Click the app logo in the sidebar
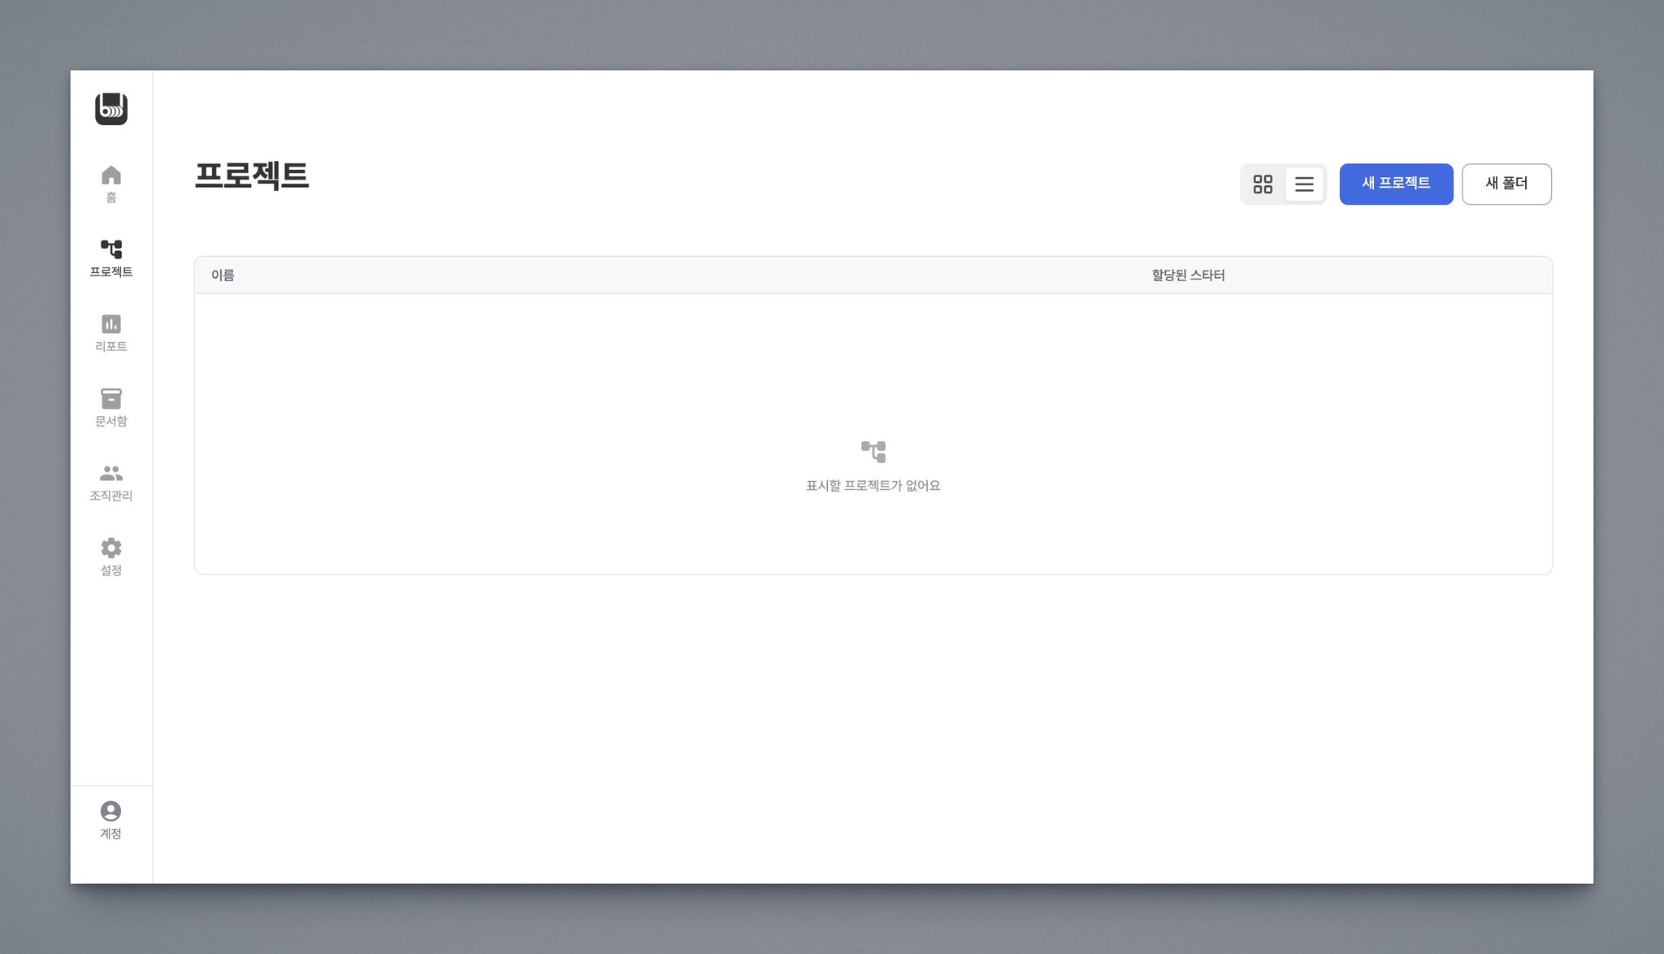This screenshot has width=1664, height=954. tap(111, 109)
